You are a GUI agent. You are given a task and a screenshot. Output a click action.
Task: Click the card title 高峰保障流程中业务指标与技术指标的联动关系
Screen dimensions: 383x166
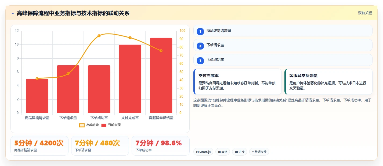(73, 13)
